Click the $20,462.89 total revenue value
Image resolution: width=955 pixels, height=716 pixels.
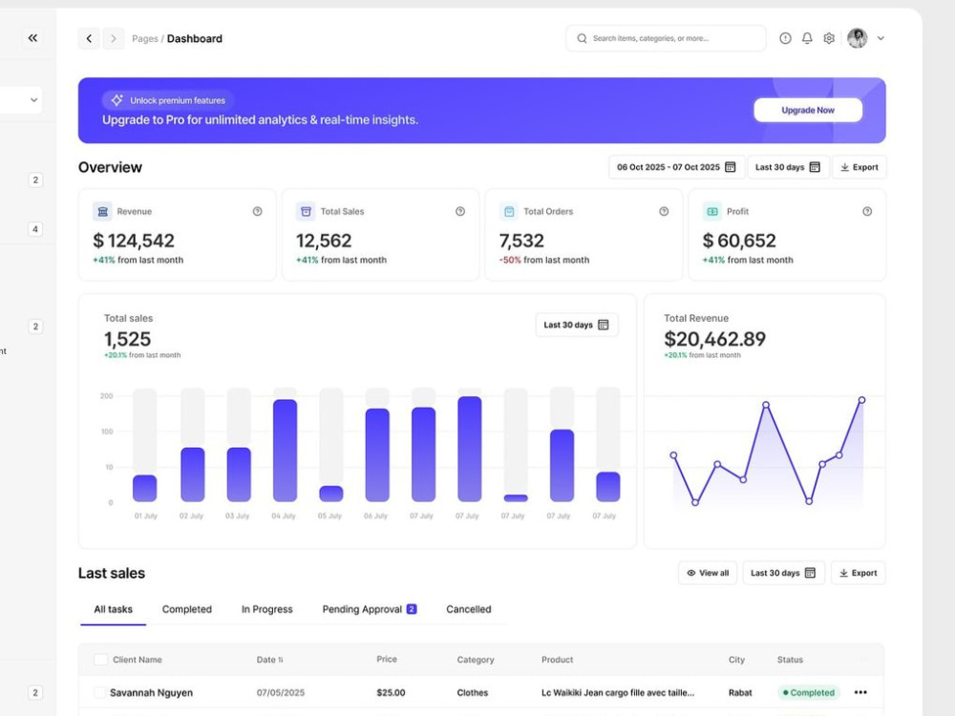(715, 339)
